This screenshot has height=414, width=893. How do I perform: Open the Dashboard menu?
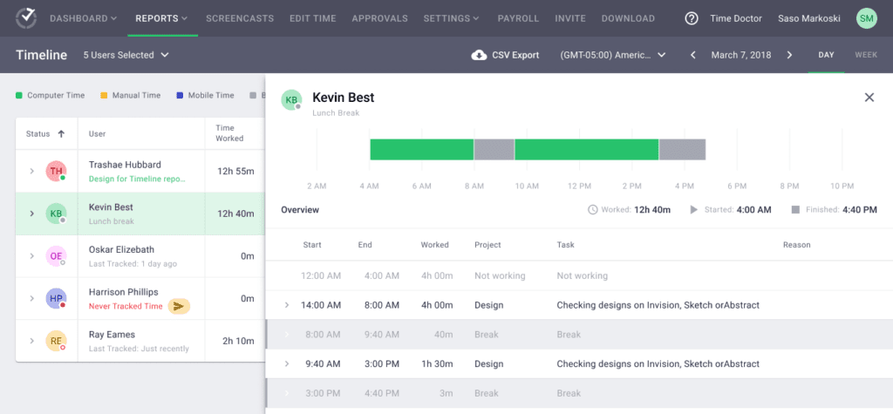[x=83, y=18]
